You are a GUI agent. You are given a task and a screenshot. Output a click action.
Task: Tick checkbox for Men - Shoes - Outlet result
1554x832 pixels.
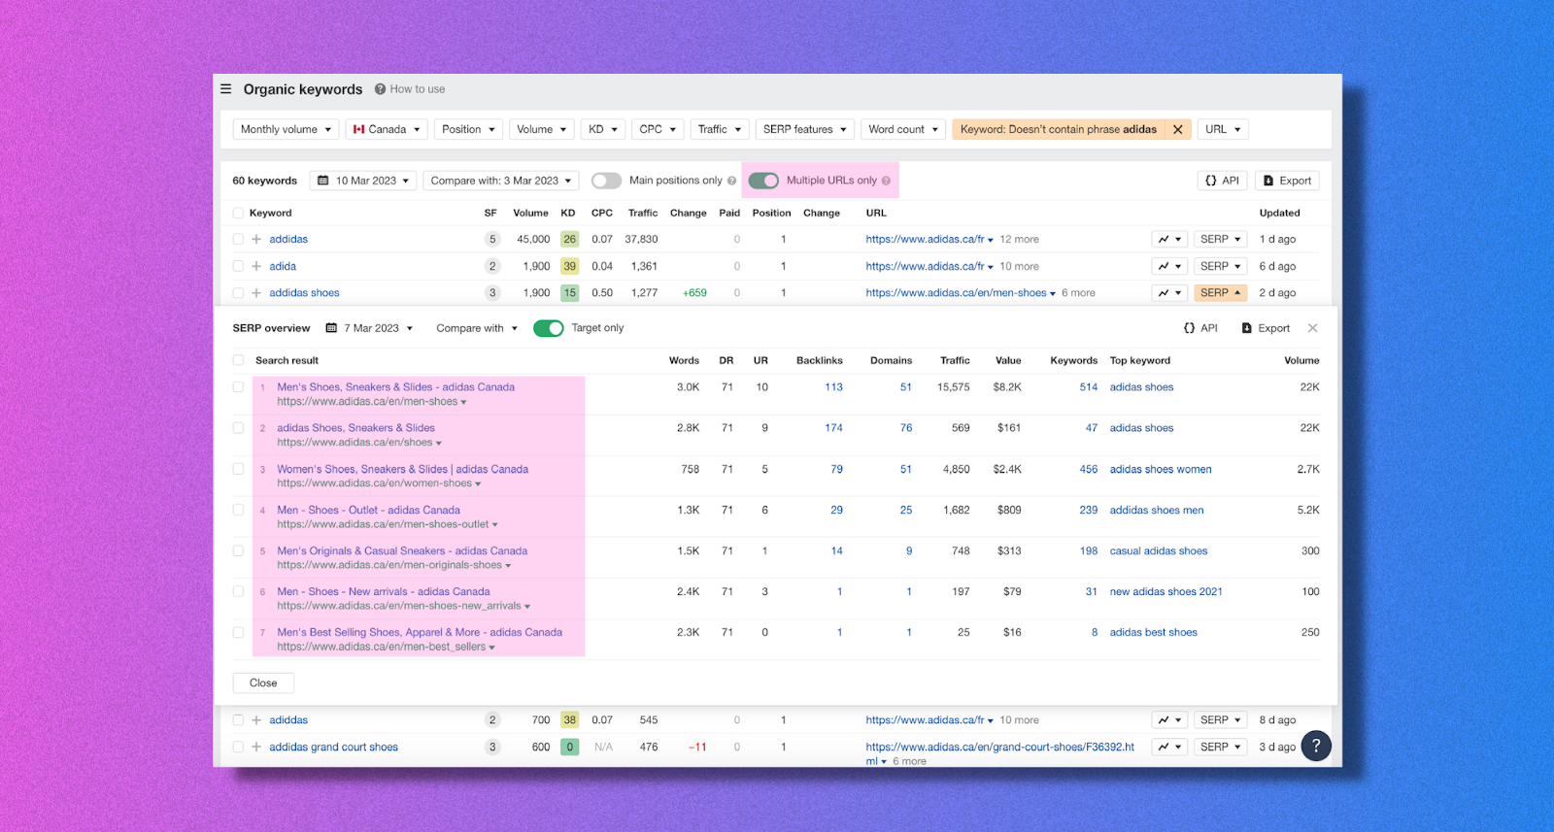coord(238,510)
